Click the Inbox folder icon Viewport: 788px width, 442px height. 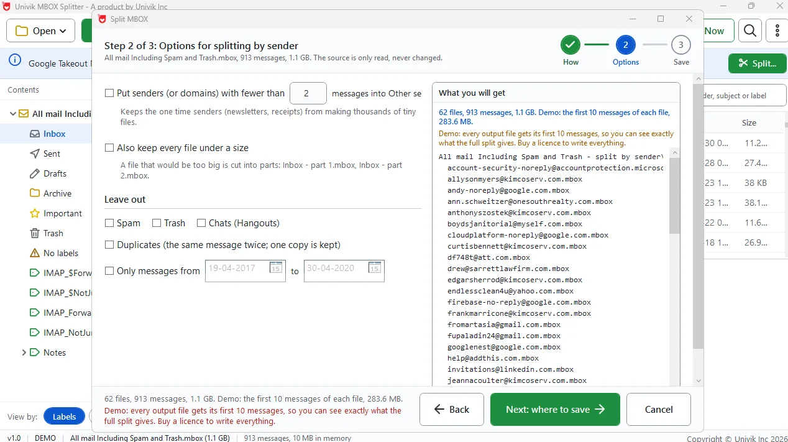tap(35, 134)
